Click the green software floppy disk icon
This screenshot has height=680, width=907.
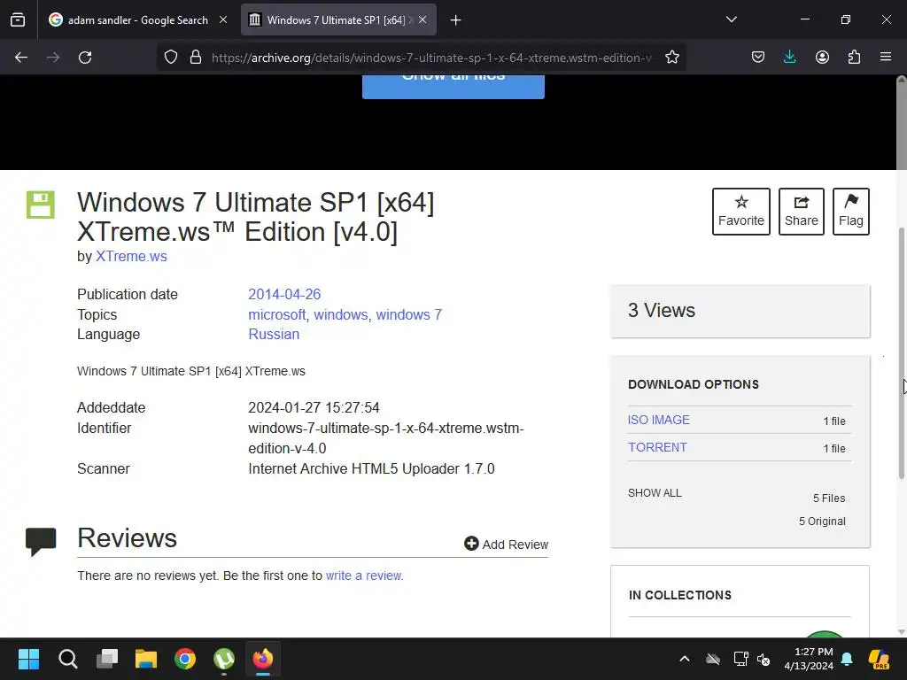click(x=41, y=205)
